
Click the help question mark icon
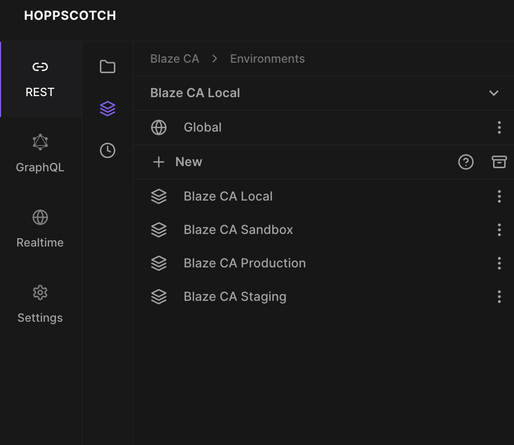pos(465,162)
